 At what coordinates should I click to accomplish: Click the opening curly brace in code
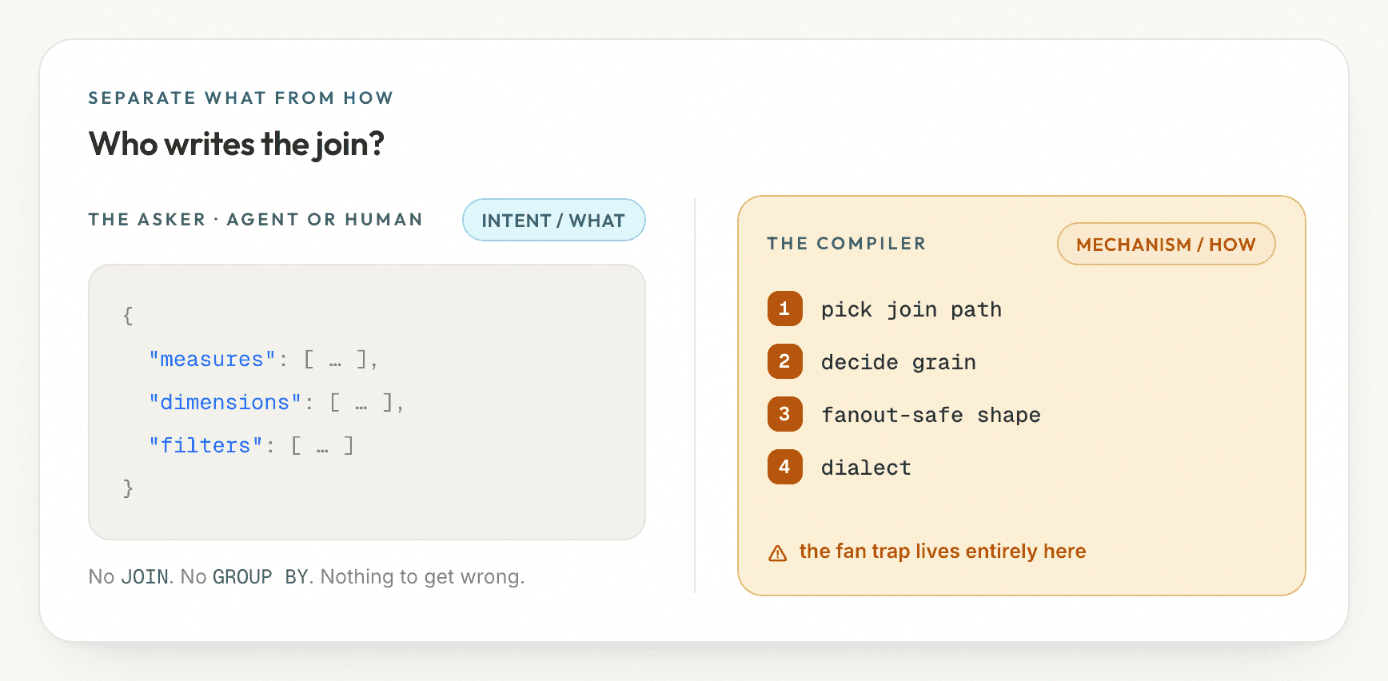point(128,316)
